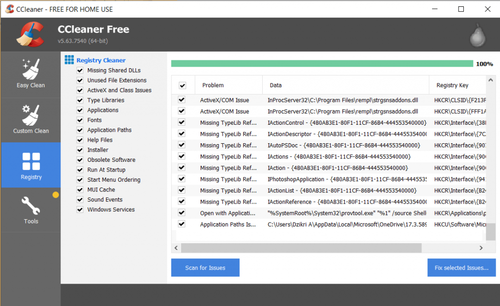This screenshot has width=500, height=306.
Task: Switch to Custom Clean
Action: point(30,119)
